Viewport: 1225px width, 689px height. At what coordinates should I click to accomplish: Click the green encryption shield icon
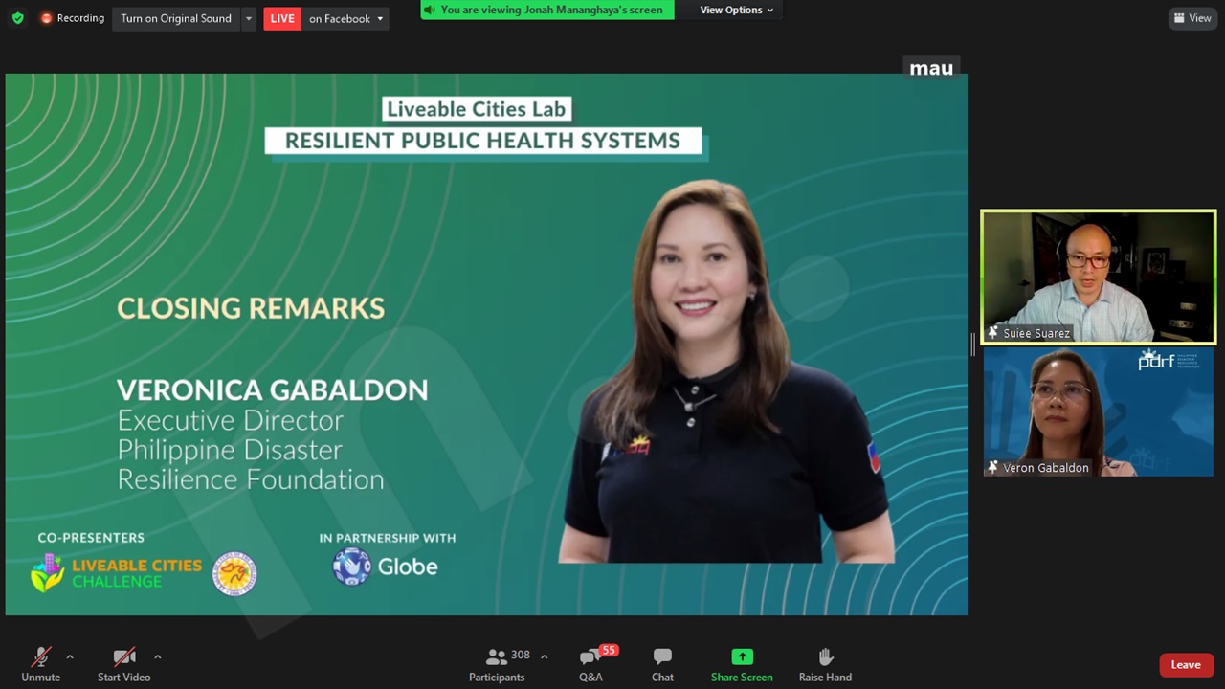pos(17,18)
